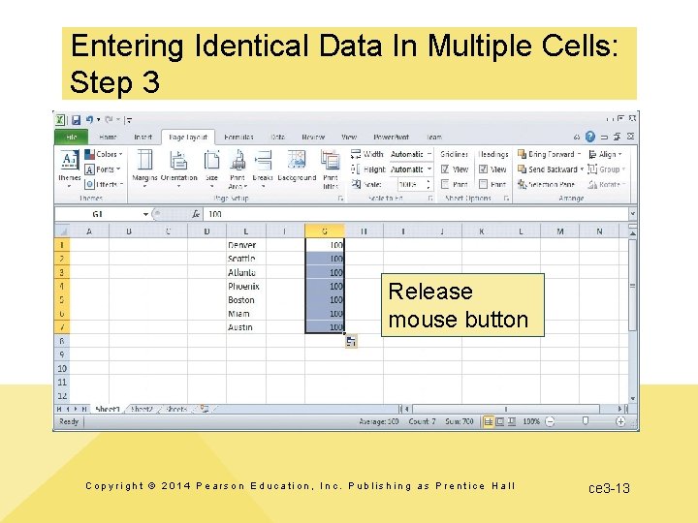Switch to the Review ribbon tab
This screenshot has height=523, width=698.
coord(313,137)
